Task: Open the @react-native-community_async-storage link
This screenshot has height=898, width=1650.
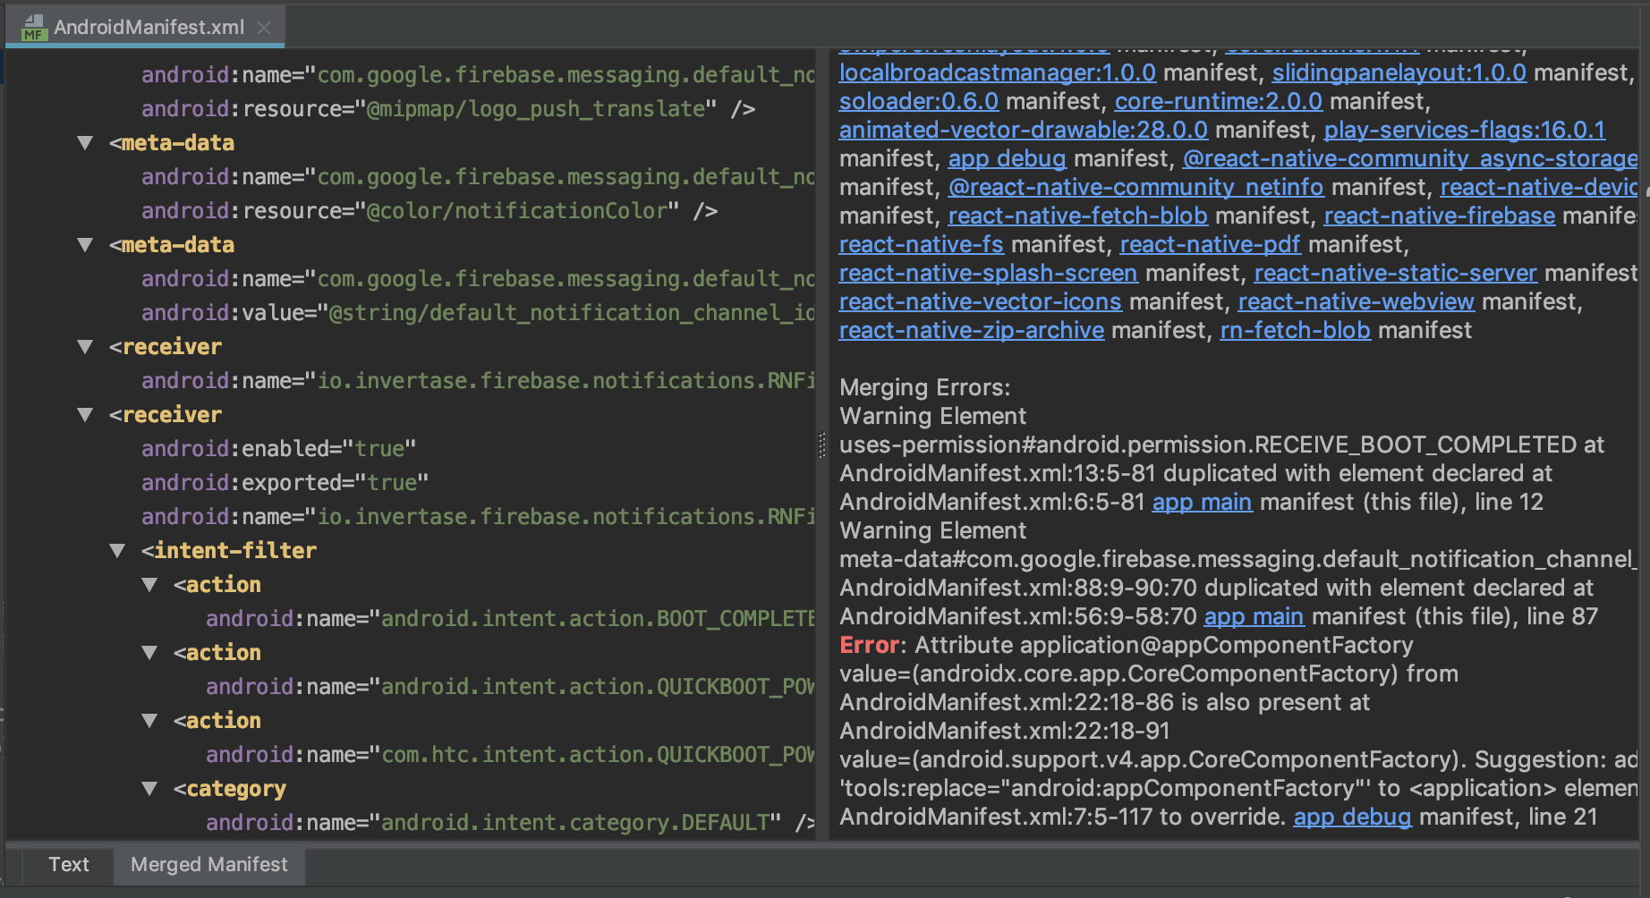Action: (x=1409, y=158)
